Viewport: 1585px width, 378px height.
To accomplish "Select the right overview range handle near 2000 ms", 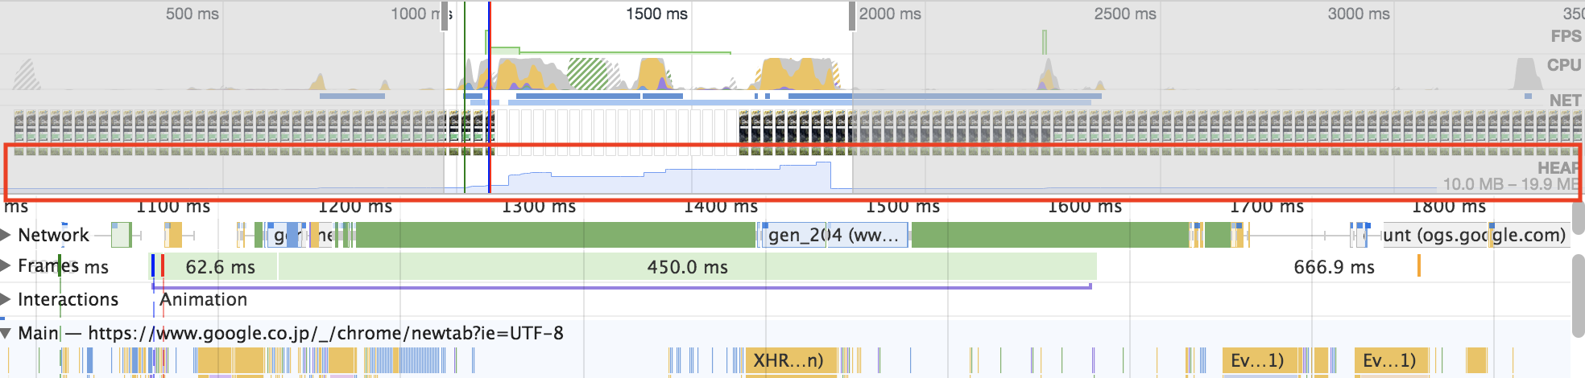I will pos(852,17).
